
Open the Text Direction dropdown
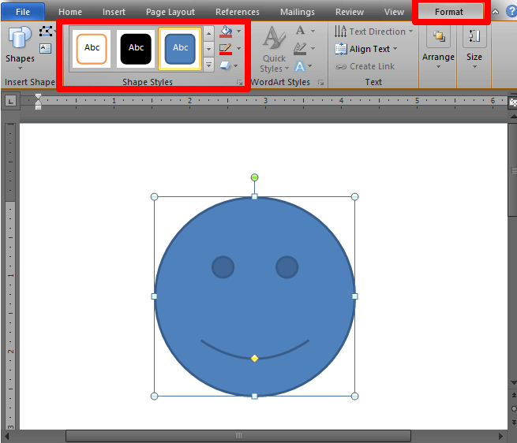coord(373,32)
